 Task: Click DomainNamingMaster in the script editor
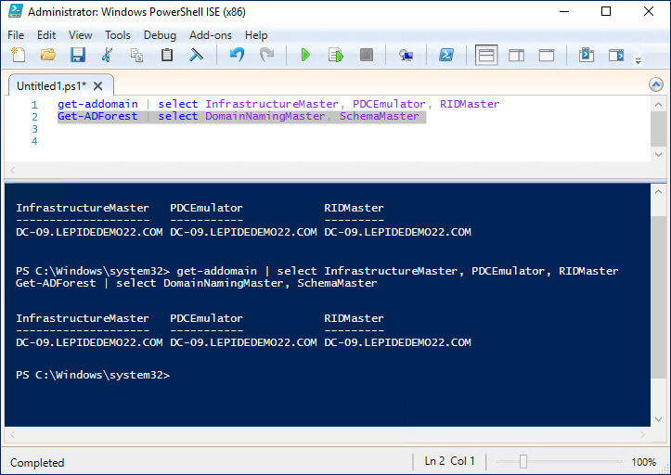pyautogui.click(x=265, y=116)
